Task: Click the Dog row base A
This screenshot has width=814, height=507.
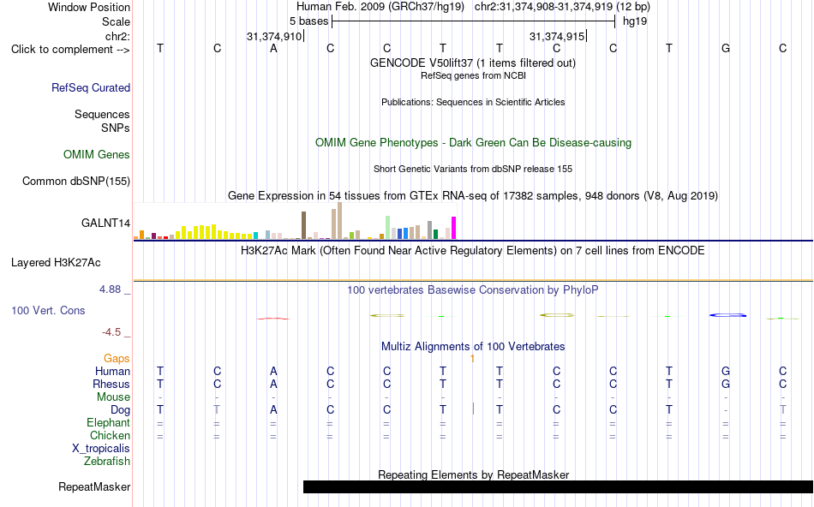Action: tap(273, 410)
